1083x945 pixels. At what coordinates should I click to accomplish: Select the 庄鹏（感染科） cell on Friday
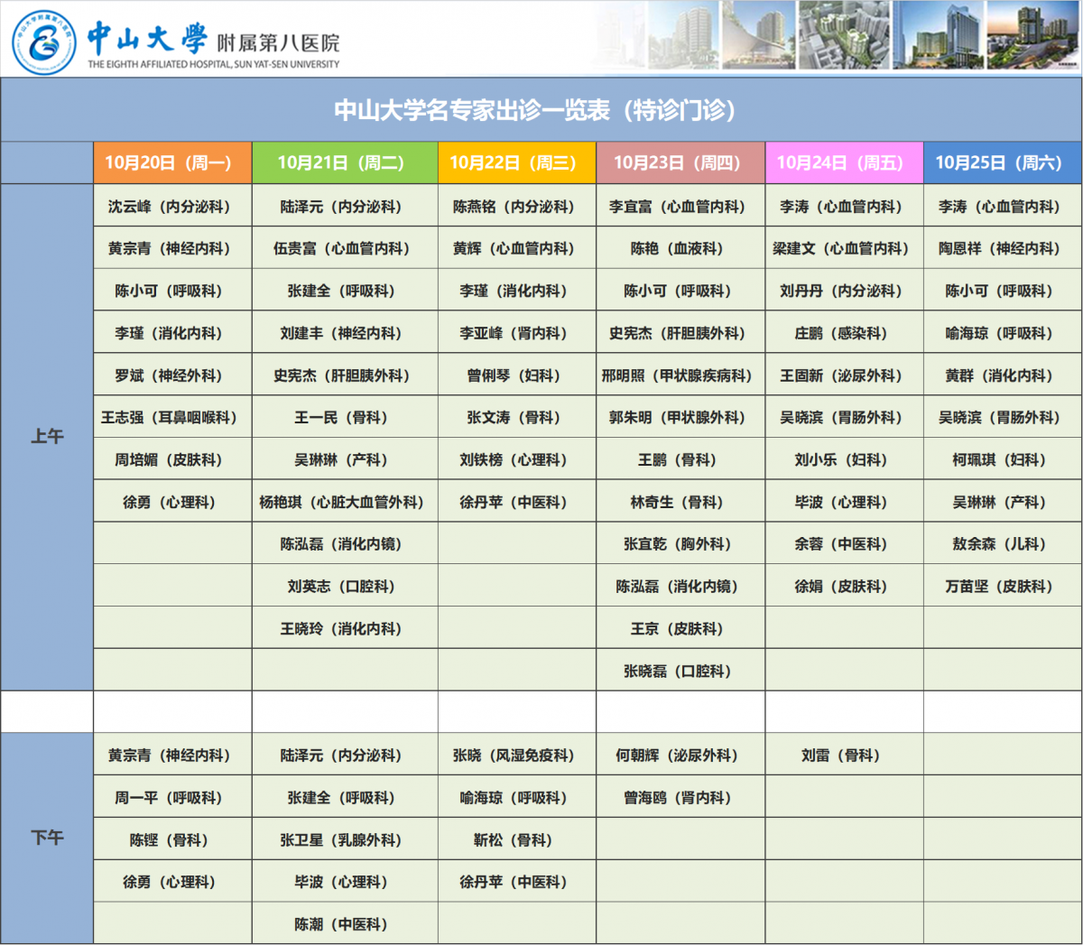844,334
